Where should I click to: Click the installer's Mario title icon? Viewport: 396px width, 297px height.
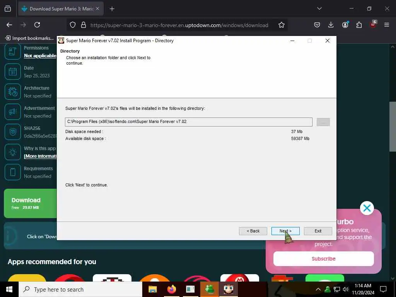click(61, 40)
